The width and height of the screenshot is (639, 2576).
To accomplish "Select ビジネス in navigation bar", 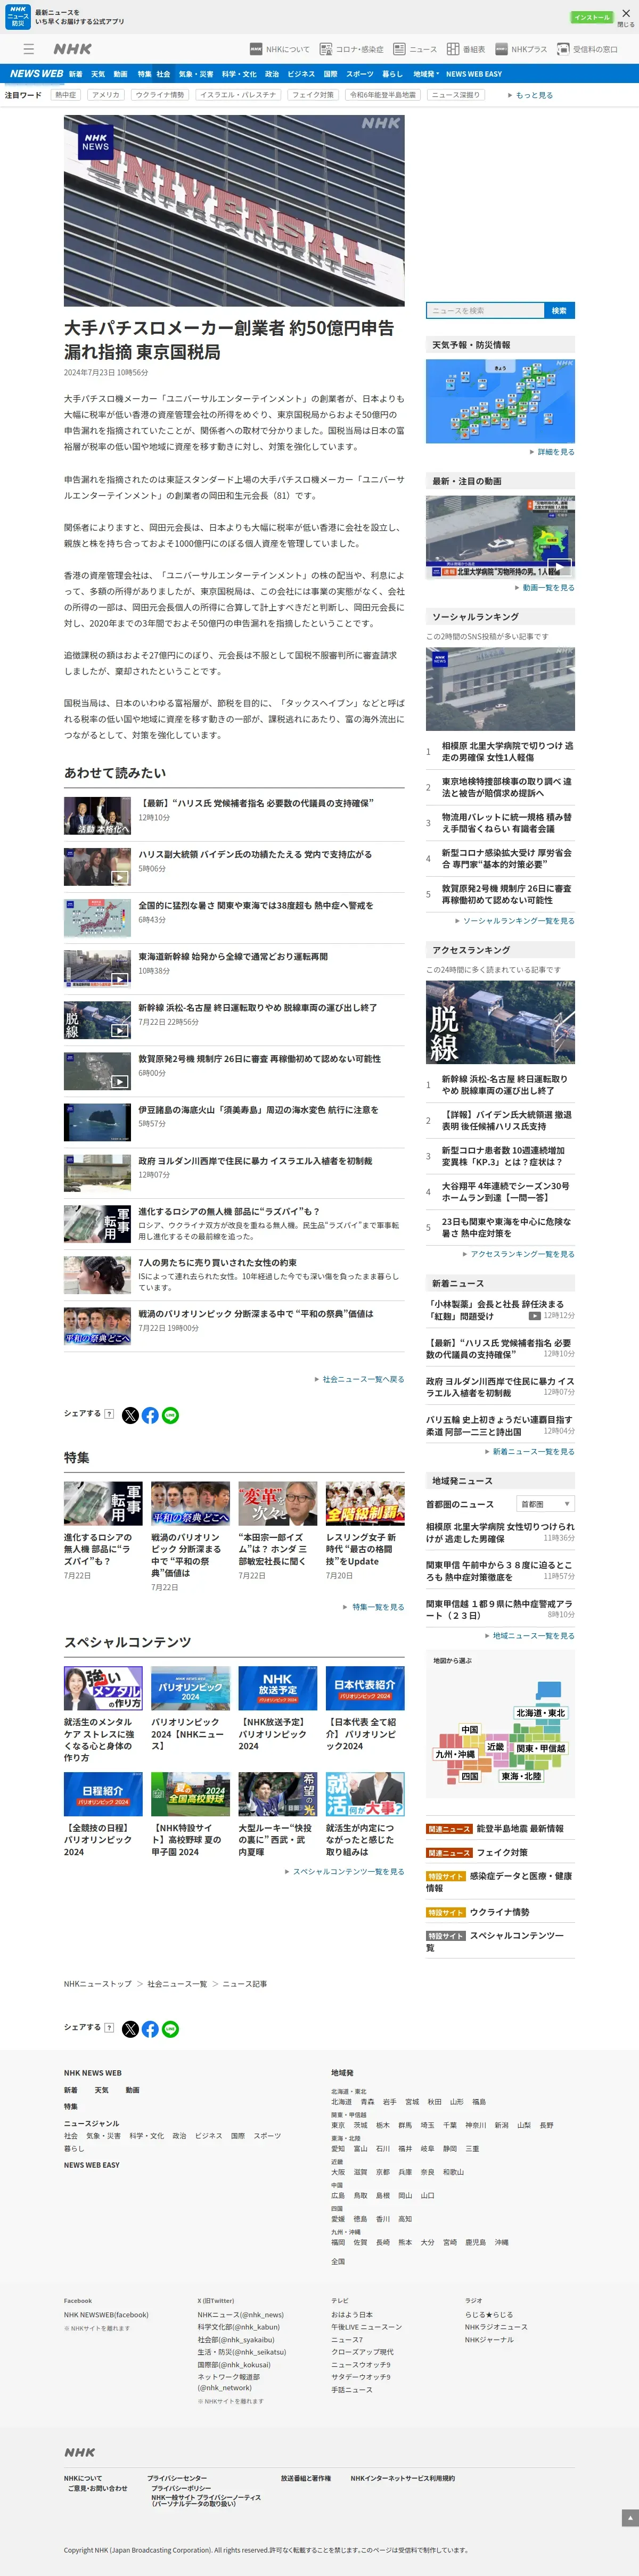I will [301, 74].
